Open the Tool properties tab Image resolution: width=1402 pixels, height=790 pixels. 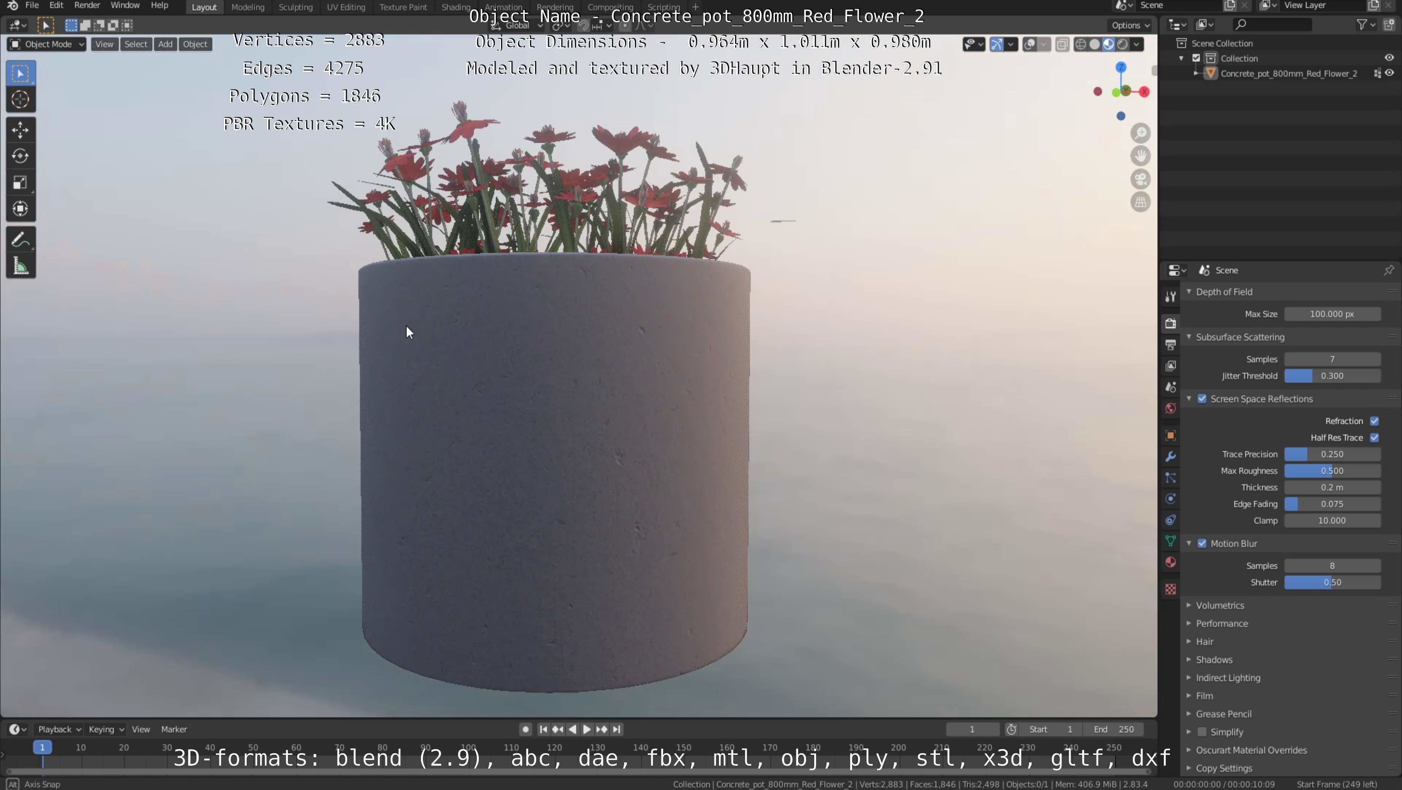[1170, 297]
